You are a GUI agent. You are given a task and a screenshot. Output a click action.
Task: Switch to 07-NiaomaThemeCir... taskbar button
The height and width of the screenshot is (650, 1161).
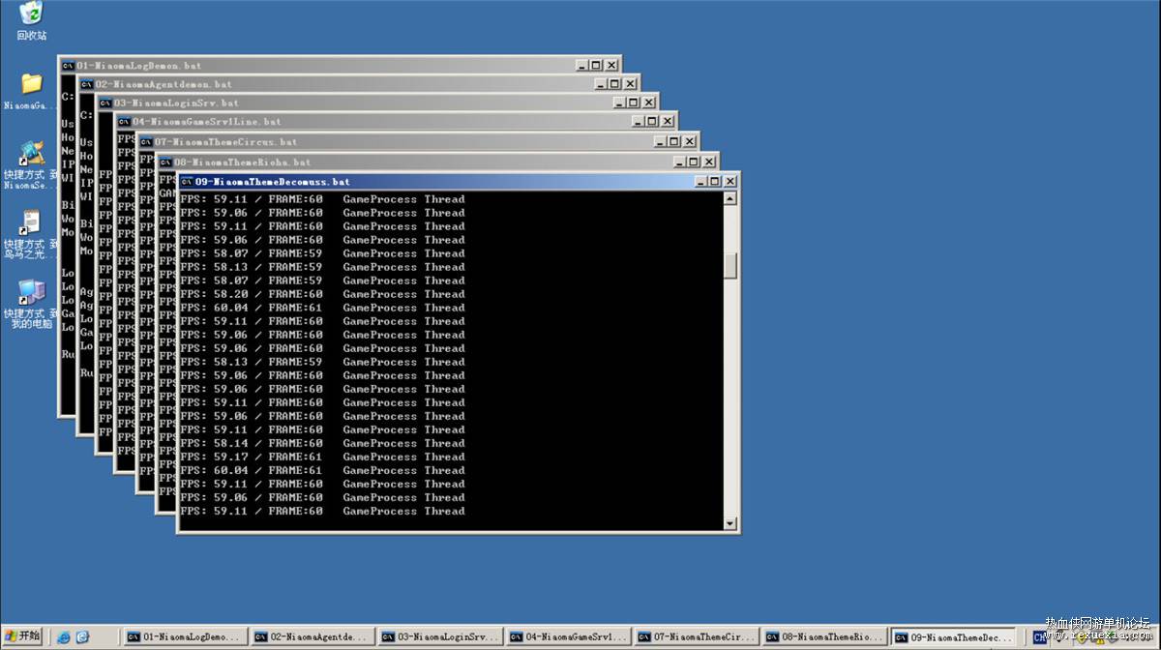point(696,637)
